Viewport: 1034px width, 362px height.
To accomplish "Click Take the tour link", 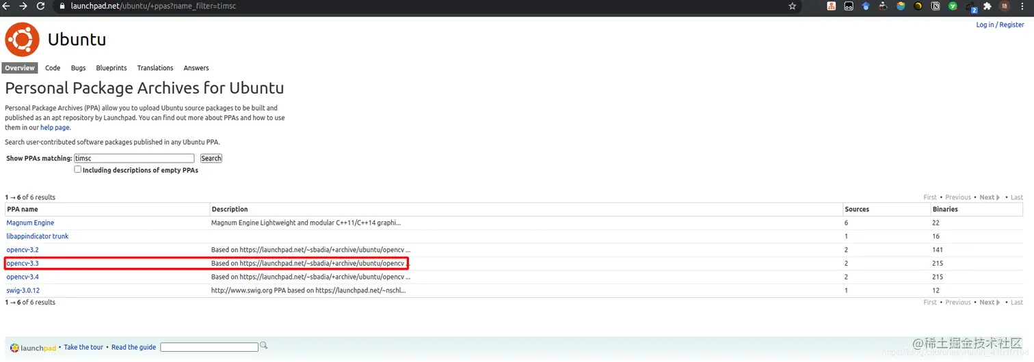I will coord(83,347).
